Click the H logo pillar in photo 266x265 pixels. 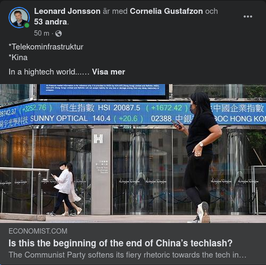[x=101, y=170]
